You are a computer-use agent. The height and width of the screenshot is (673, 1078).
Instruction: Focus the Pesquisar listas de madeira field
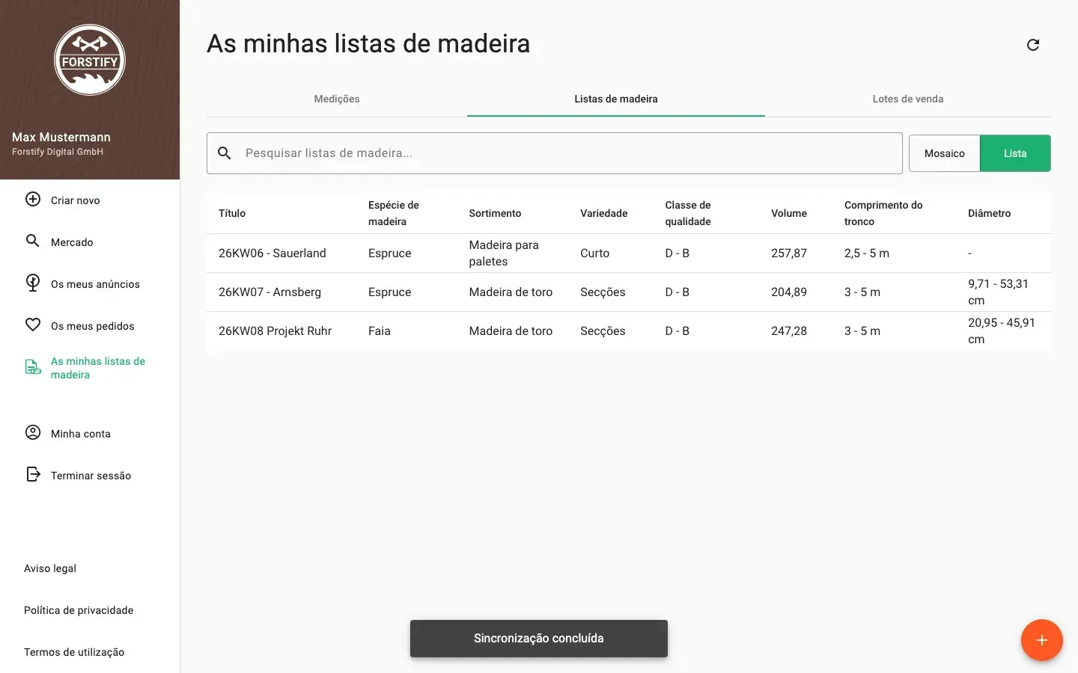pos(555,153)
